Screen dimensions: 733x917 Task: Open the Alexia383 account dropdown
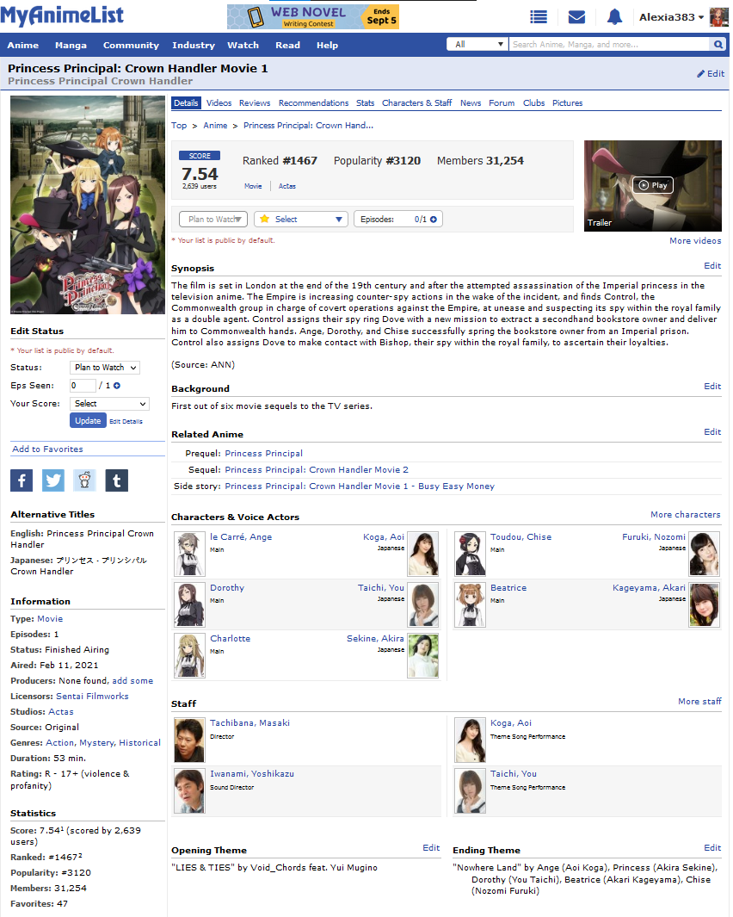[671, 17]
